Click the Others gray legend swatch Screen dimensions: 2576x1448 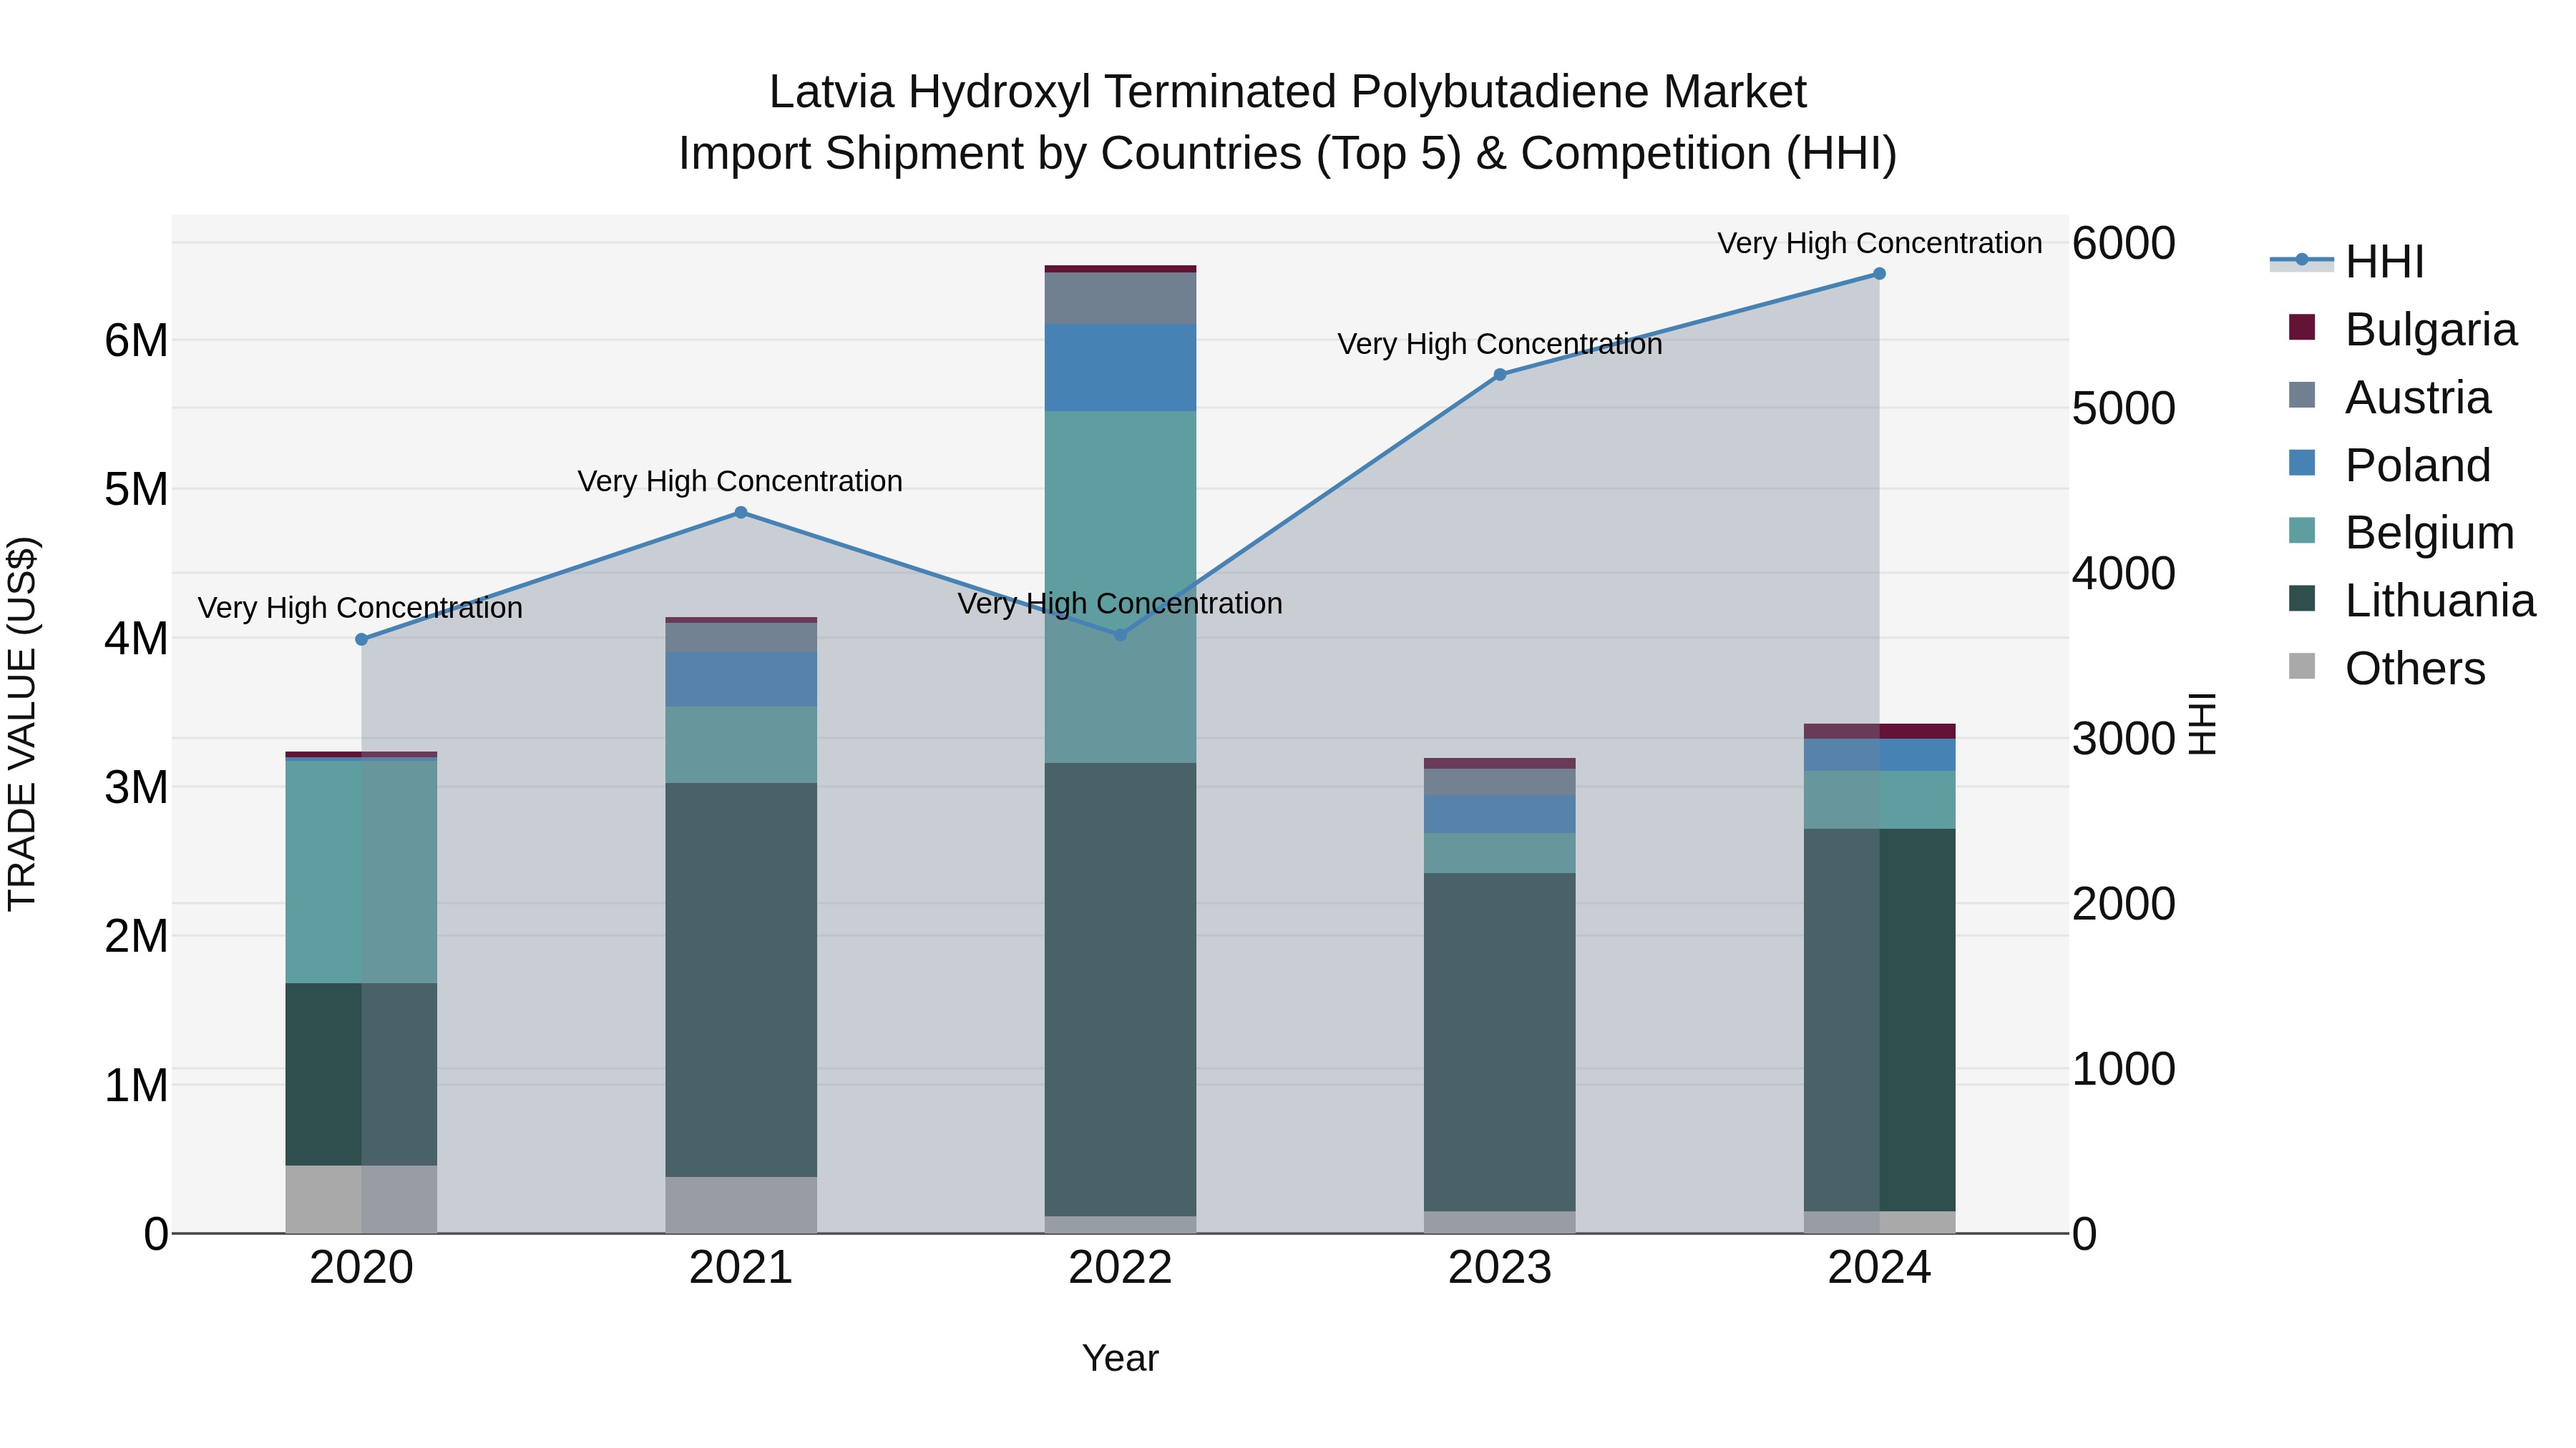click(2302, 666)
